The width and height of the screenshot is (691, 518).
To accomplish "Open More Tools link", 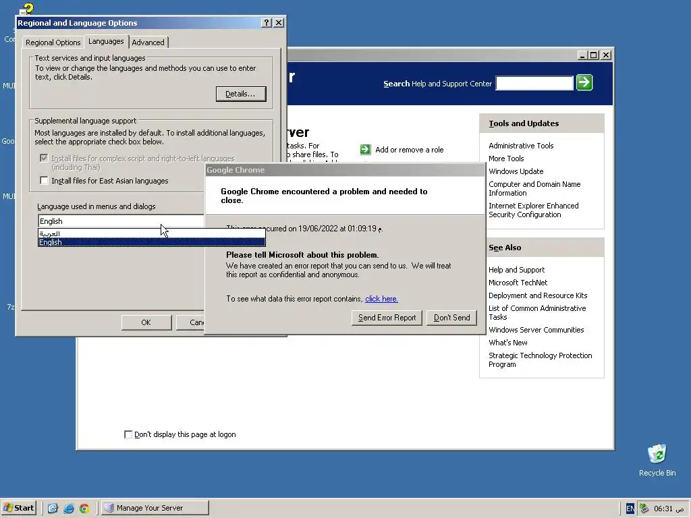I will coord(506,159).
